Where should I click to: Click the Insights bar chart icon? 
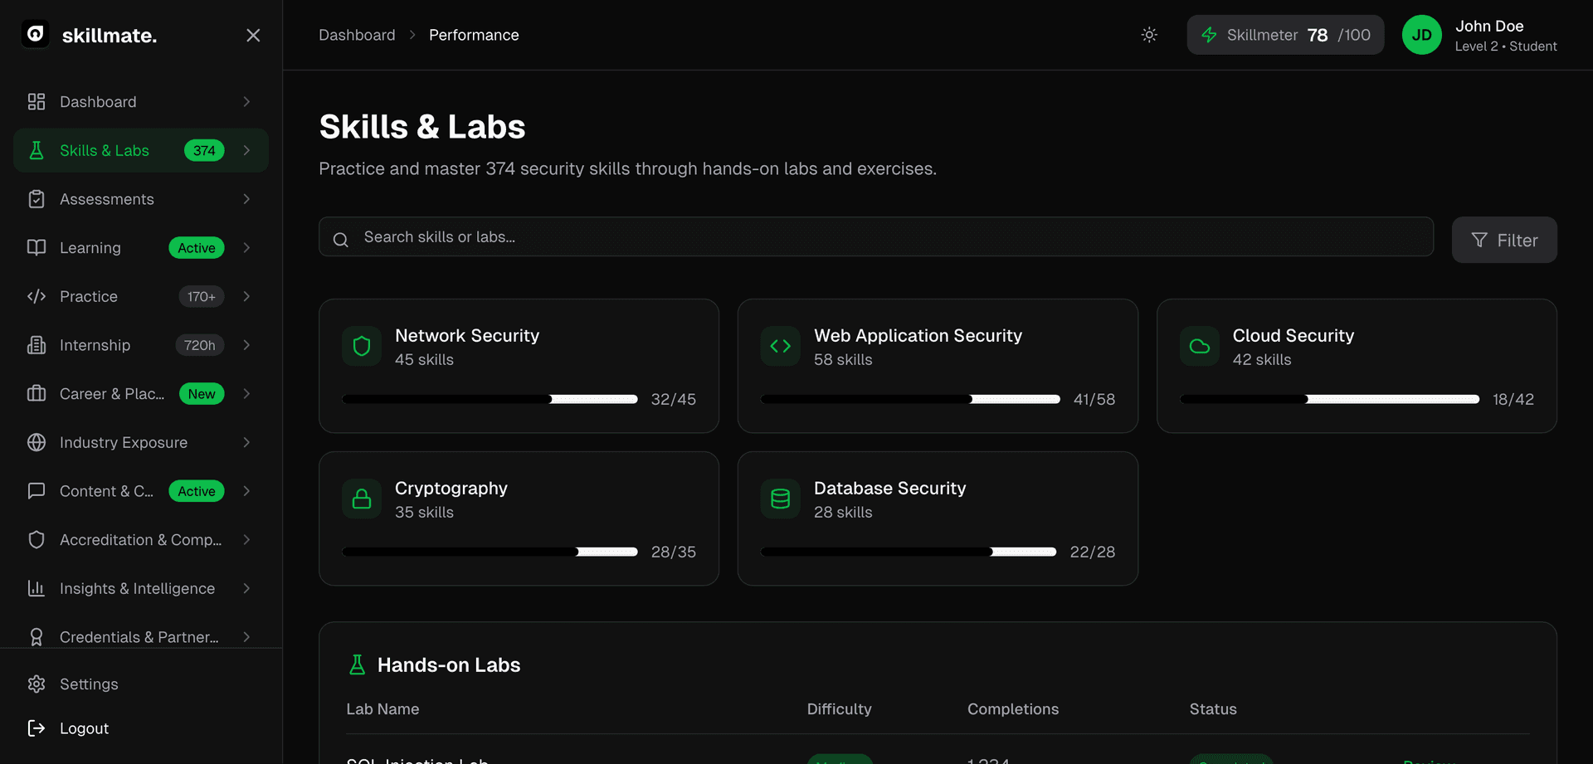[37, 588]
